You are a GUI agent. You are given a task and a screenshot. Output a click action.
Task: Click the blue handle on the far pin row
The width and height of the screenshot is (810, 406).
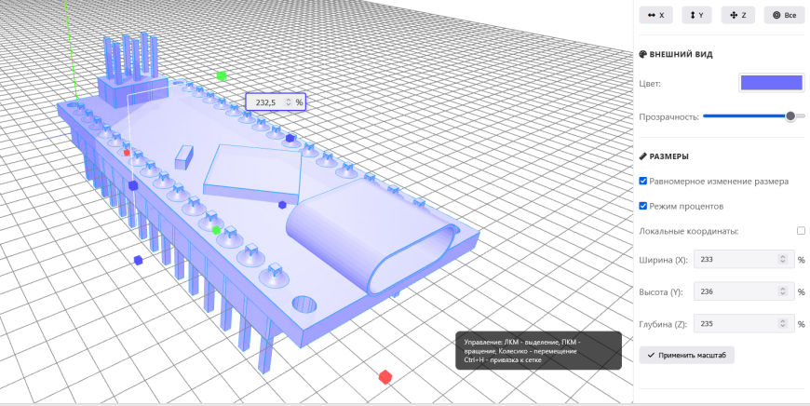point(290,138)
